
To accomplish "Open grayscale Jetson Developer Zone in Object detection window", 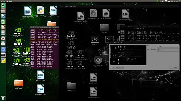I will tap(71, 35).
